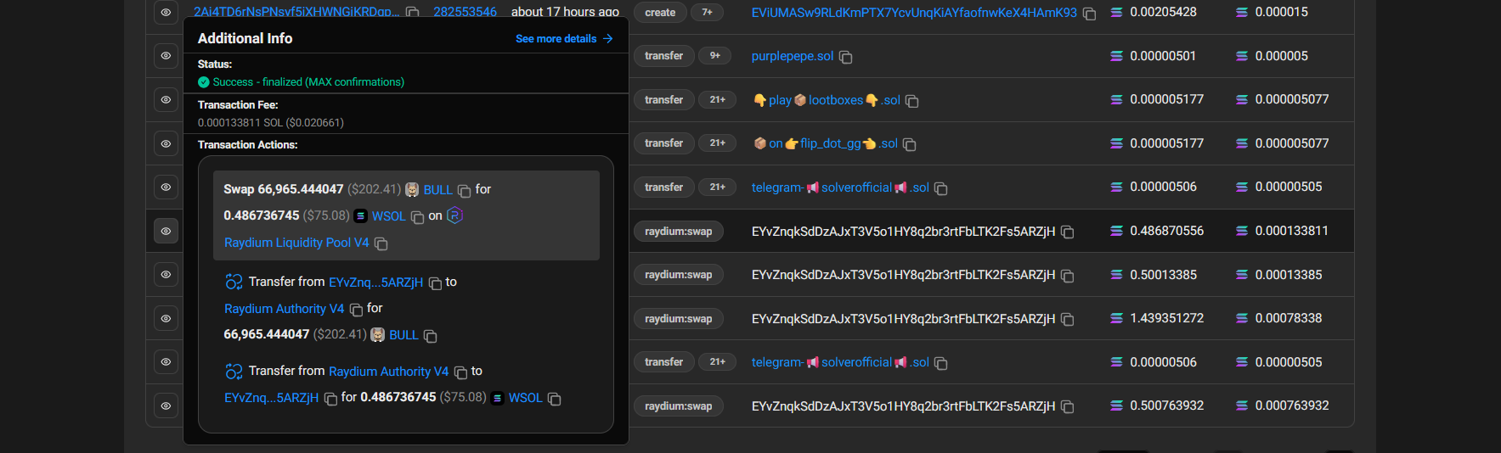Expand 9+ instructions on purplepepe.sol row
This screenshot has width=1501, height=453.
point(715,56)
